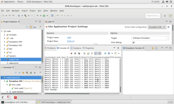This screenshot has height=104, width=174.
Task: Open Project Explorer view menu triangle
Action: click(40, 27)
